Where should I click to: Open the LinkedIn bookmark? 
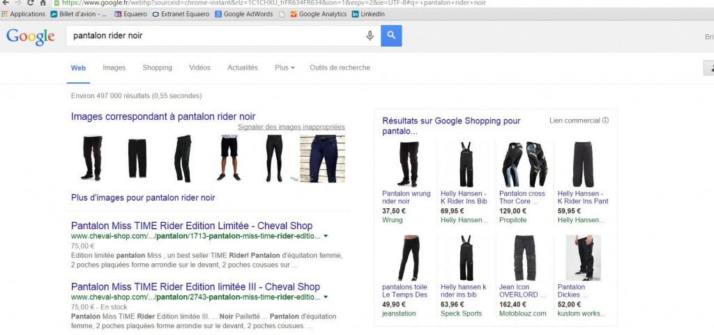coord(368,14)
